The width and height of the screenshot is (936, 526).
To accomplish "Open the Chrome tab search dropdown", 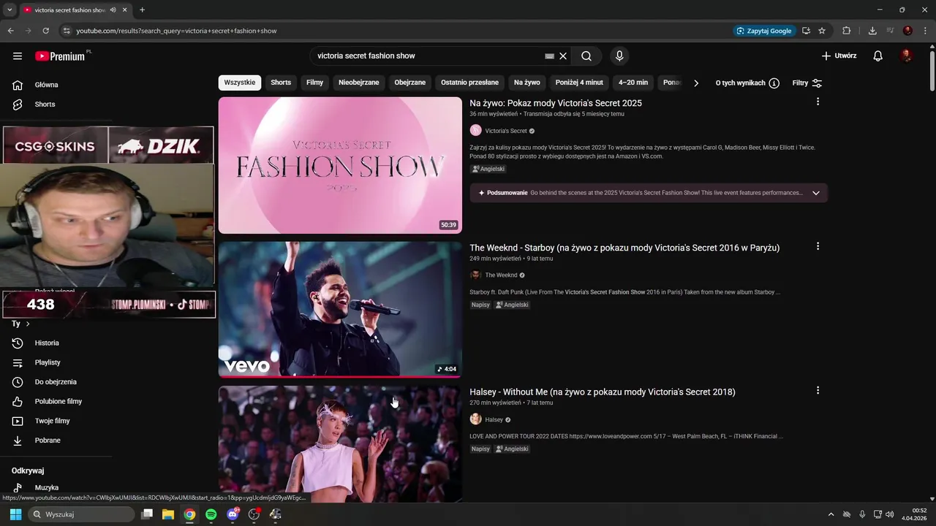I will click(10, 10).
